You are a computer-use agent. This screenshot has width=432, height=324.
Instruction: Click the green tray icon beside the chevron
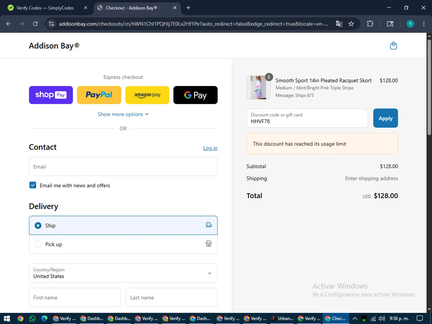tap(364, 319)
